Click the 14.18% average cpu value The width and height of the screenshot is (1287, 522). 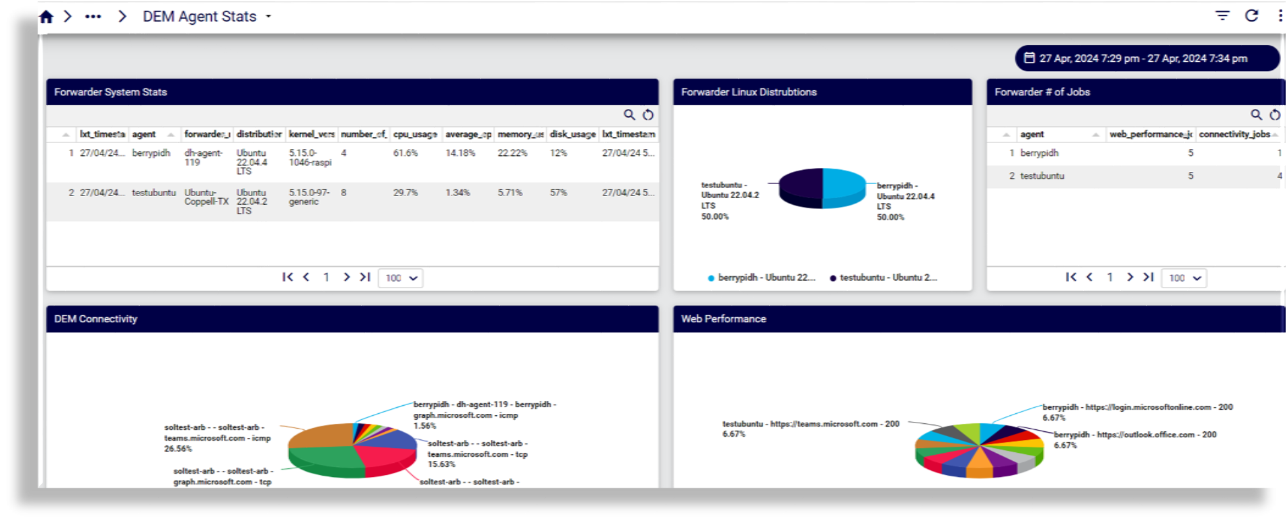click(x=460, y=153)
